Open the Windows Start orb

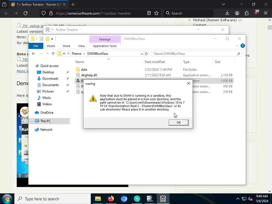pos(7,199)
